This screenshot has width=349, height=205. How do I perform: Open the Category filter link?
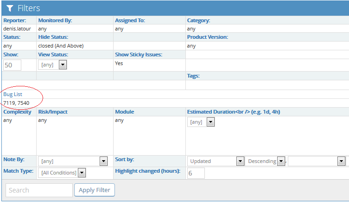[198, 20]
